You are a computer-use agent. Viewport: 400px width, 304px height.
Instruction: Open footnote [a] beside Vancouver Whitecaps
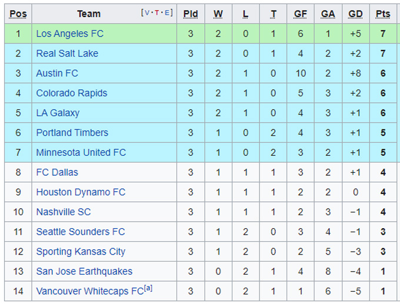(x=148, y=288)
